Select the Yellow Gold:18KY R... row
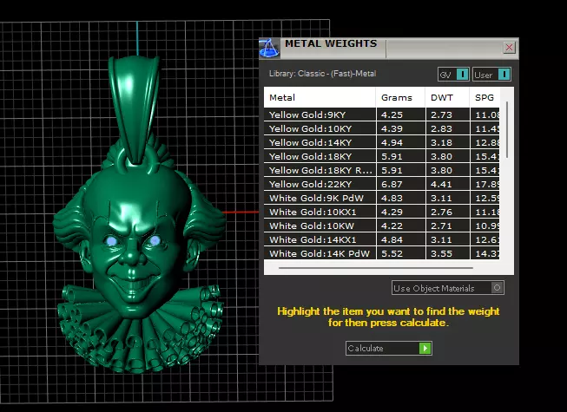Image resolution: width=567 pixels, height=412 pixels. point(382,170)
